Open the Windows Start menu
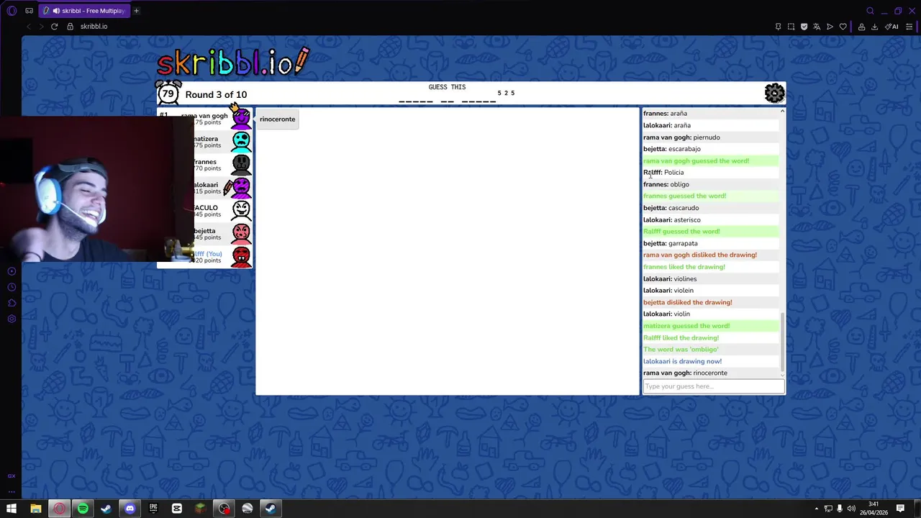 point(12,509)
